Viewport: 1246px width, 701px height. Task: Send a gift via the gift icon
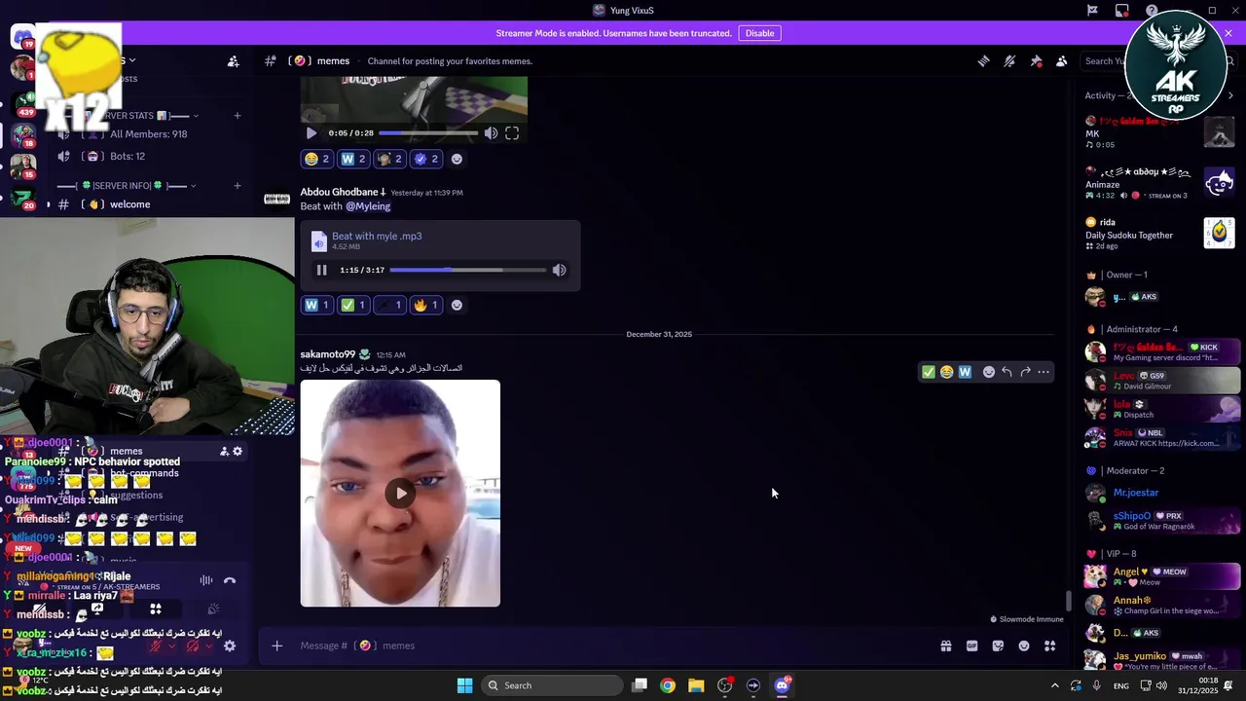(945, 646)
